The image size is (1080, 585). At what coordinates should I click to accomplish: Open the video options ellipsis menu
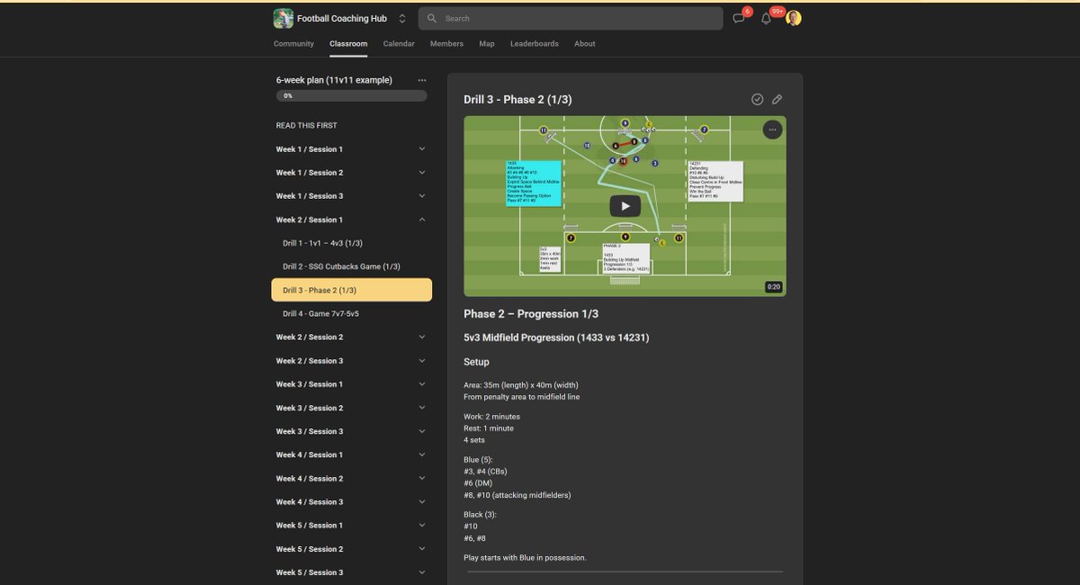point(772,130)
